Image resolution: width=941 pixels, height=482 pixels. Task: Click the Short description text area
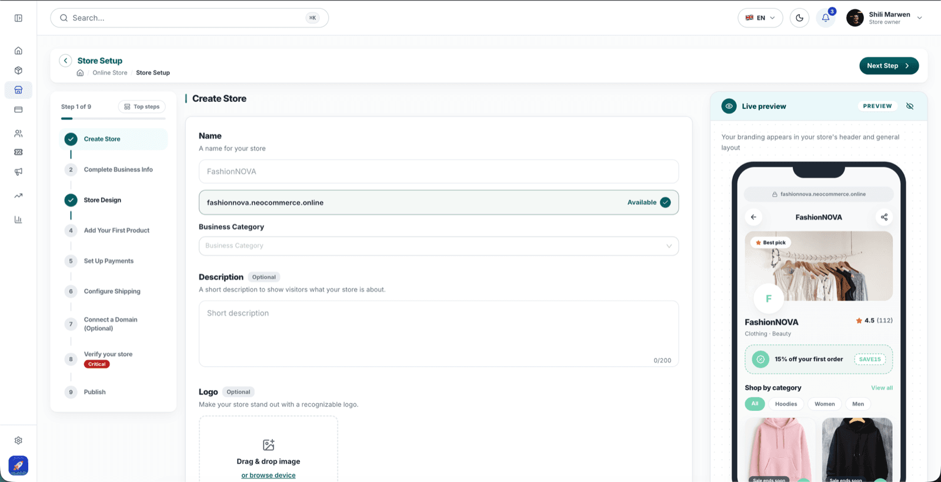point(439,334)
